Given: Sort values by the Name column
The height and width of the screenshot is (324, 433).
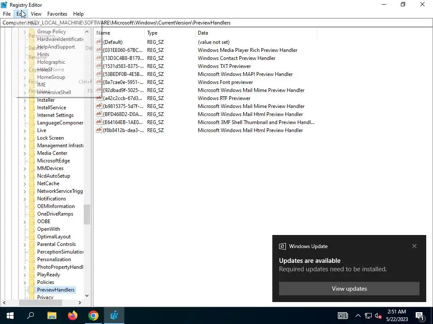Looking at the screenshot, I should coord(119,33).
